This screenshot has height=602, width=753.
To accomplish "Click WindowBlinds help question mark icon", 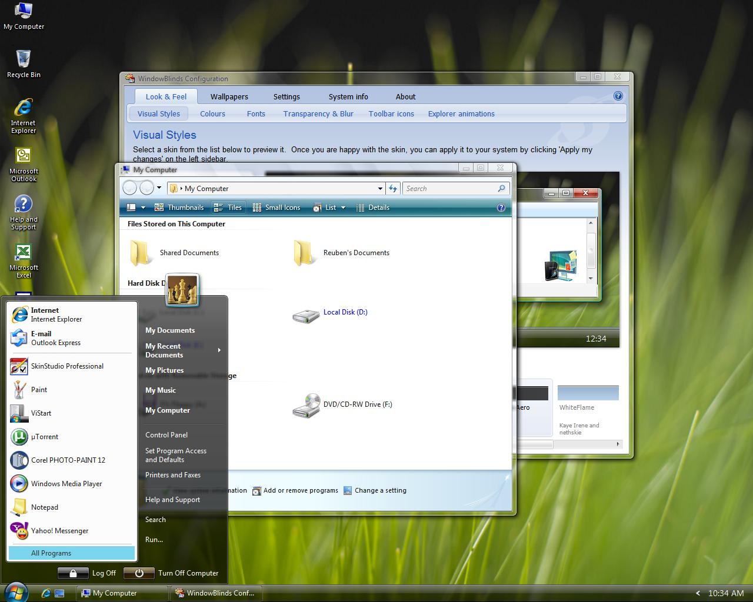I will 618,96.
